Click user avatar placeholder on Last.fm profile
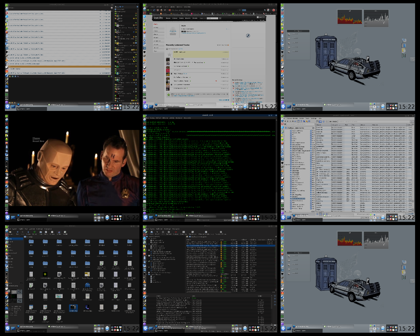This screenshot has height=336, width=420. click(173, 32)
